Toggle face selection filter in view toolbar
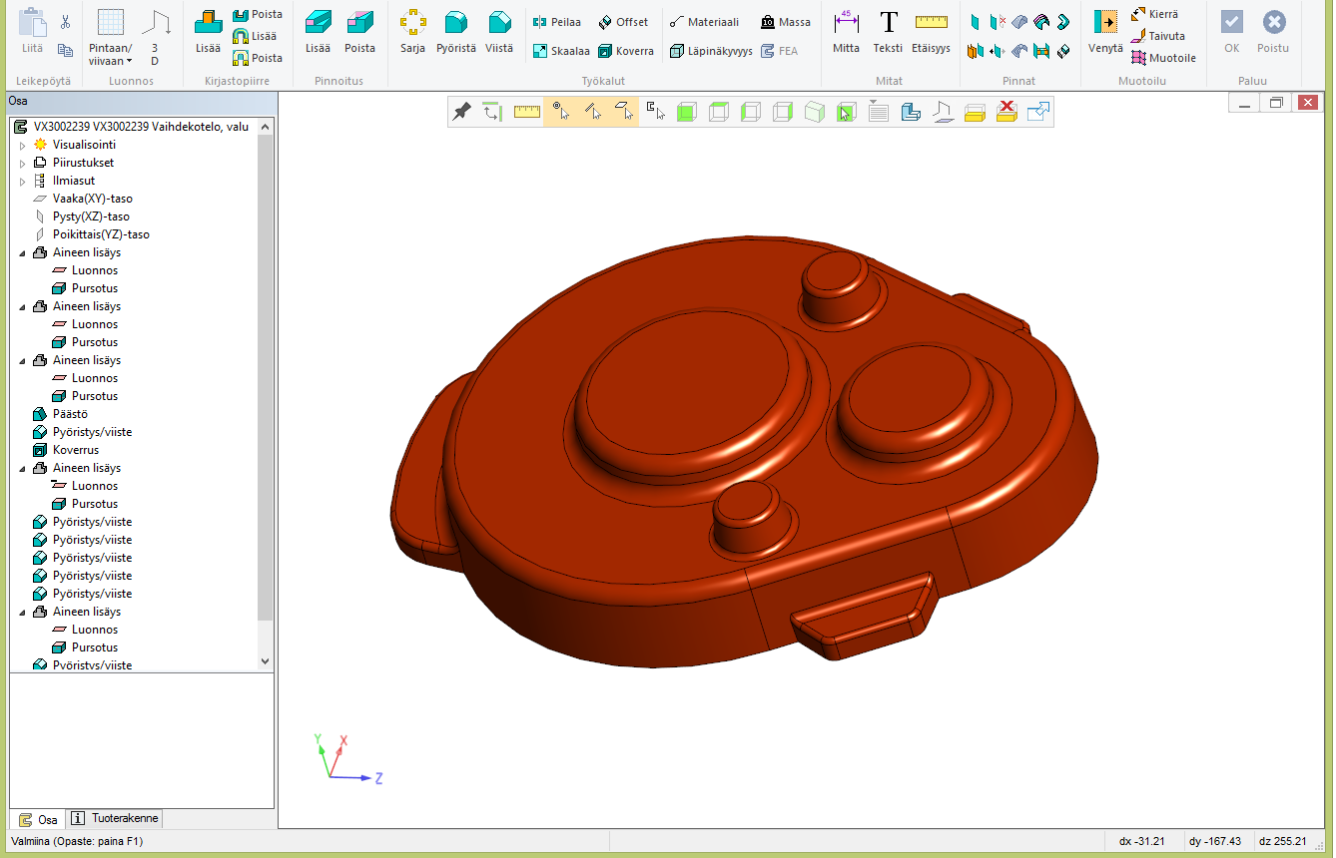The height and width of the screenshot is (858, 1336). pyautogui.click(x=623, y=112)
